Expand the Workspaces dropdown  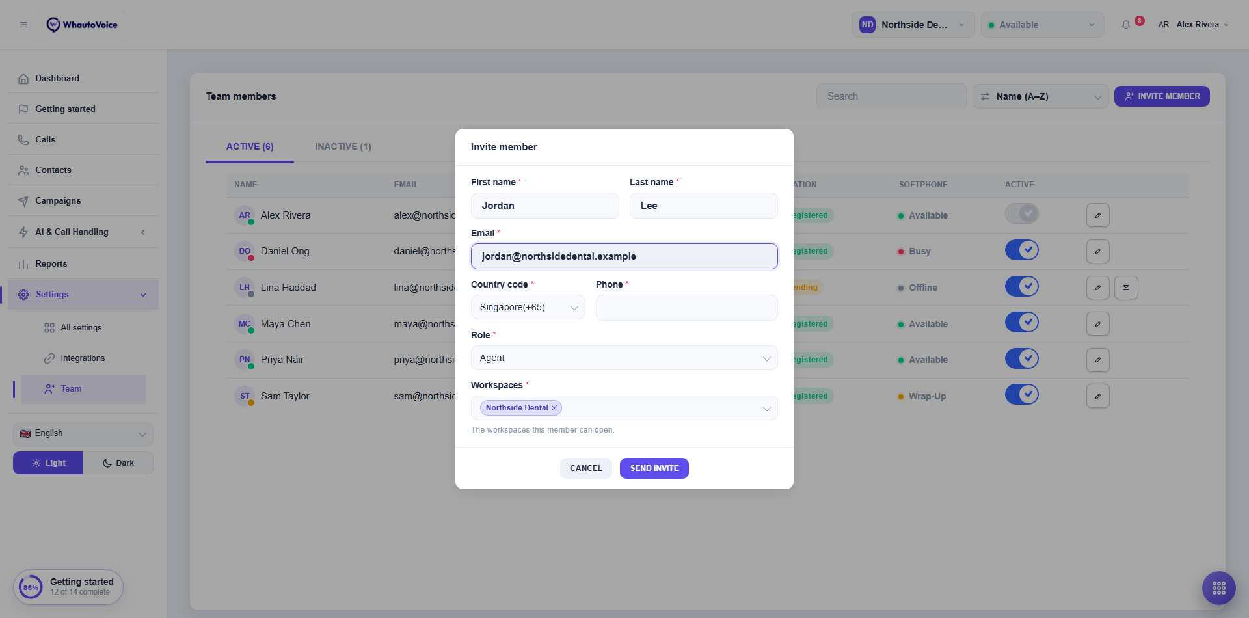point(624,408)
